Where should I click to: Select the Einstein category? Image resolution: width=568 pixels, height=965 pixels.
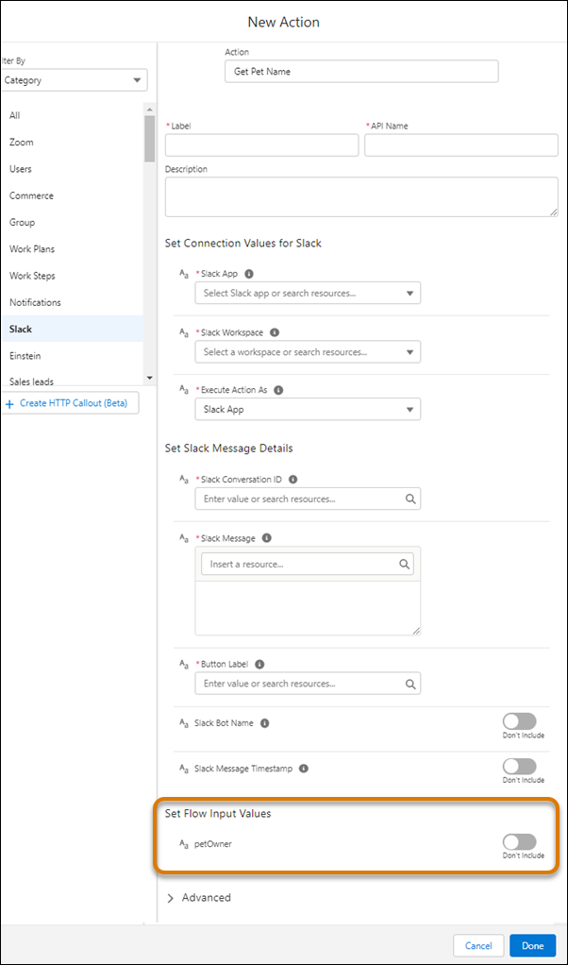point(72,356)
